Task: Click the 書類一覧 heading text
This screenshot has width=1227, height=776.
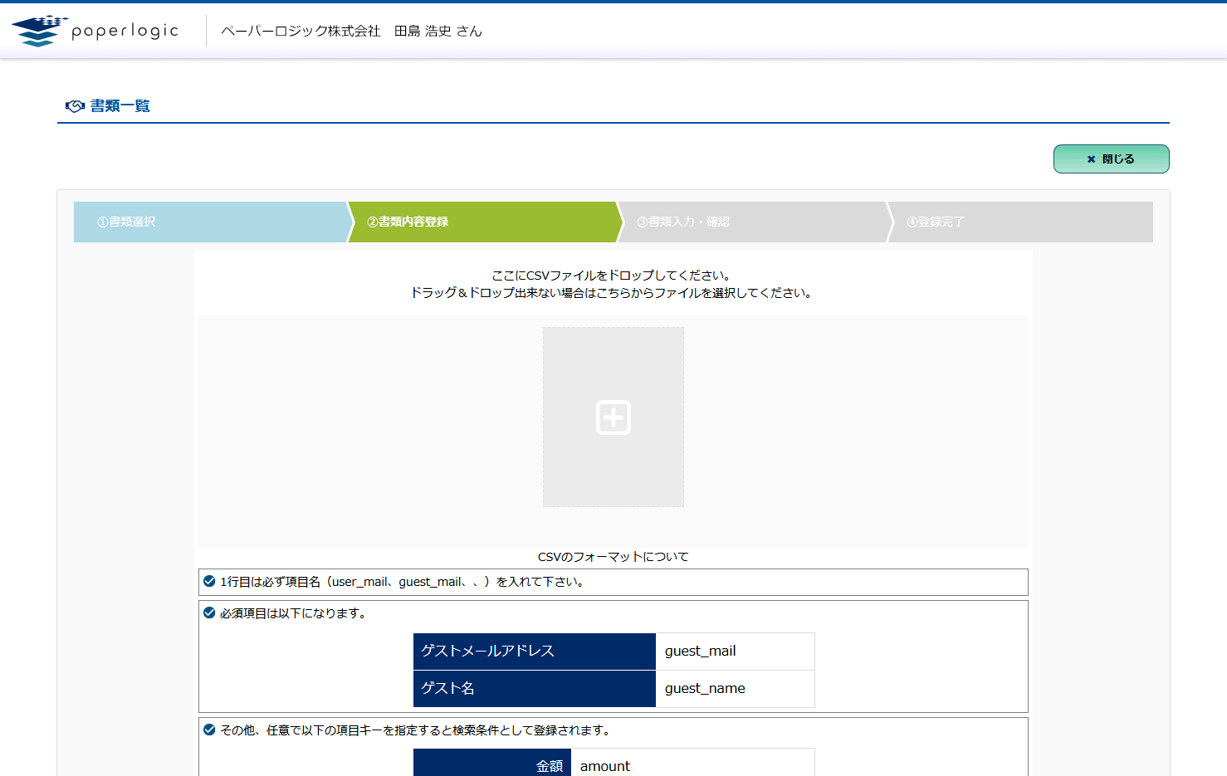Action: tap(120, 106)
